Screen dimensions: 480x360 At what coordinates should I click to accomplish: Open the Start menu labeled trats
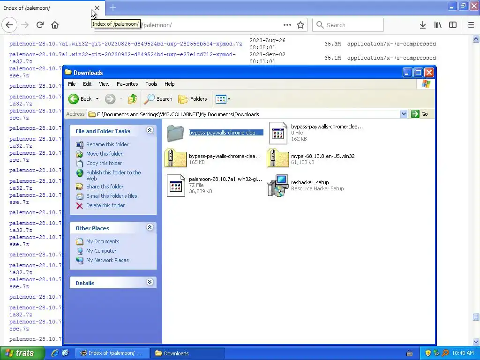[22, 353]
